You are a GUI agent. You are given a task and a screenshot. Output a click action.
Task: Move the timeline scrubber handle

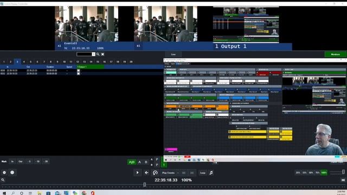point(145,184)
